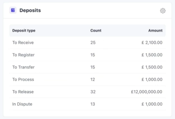The image size is (175, 119).
Task: Select the To Register deposit type
Action: [24, 55]
